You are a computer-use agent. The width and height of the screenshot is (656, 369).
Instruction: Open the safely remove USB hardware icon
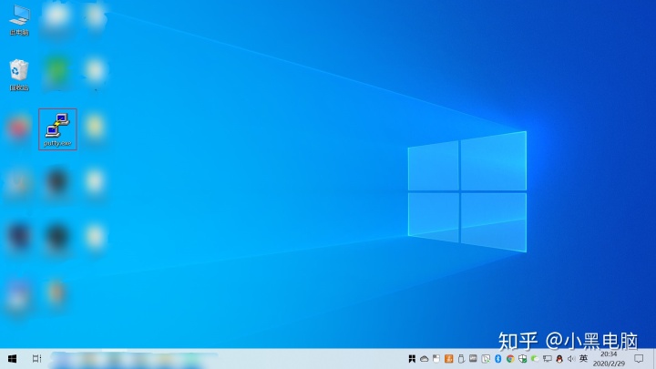(461, 359)
